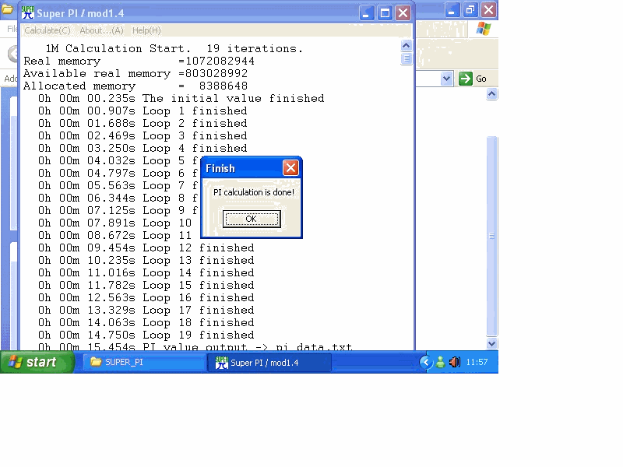Click the Available real memory value 803028992
This screenshot has height=467, width=623.
click(x=216, y=73)
